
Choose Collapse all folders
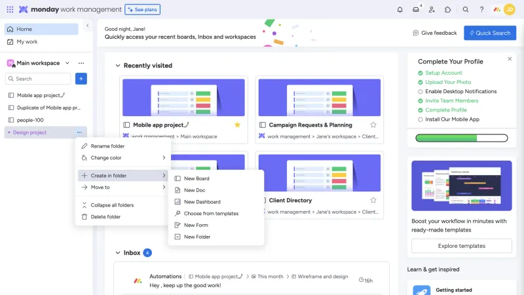pyautogui.click(x=123, y=205)
